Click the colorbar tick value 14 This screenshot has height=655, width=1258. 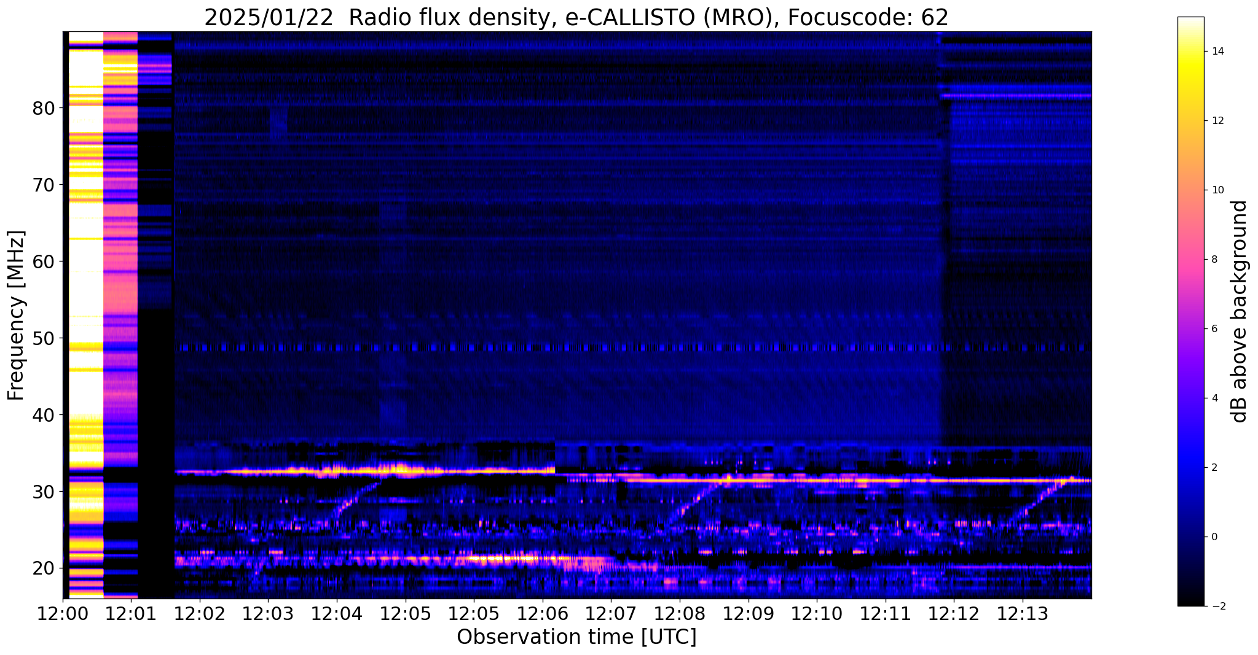click(1217, 52)
